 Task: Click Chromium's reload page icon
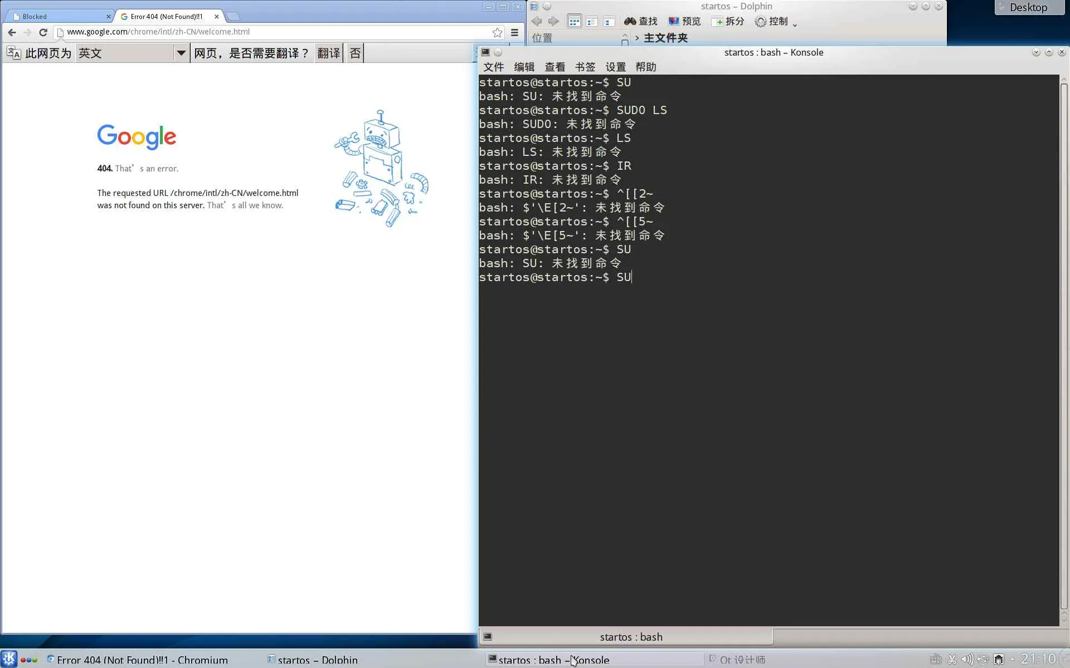click(43, 32)
